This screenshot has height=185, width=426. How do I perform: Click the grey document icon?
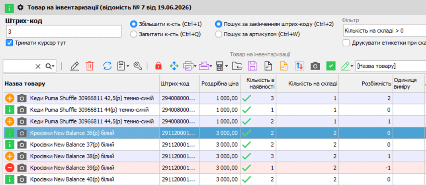[x=268, y=66]
